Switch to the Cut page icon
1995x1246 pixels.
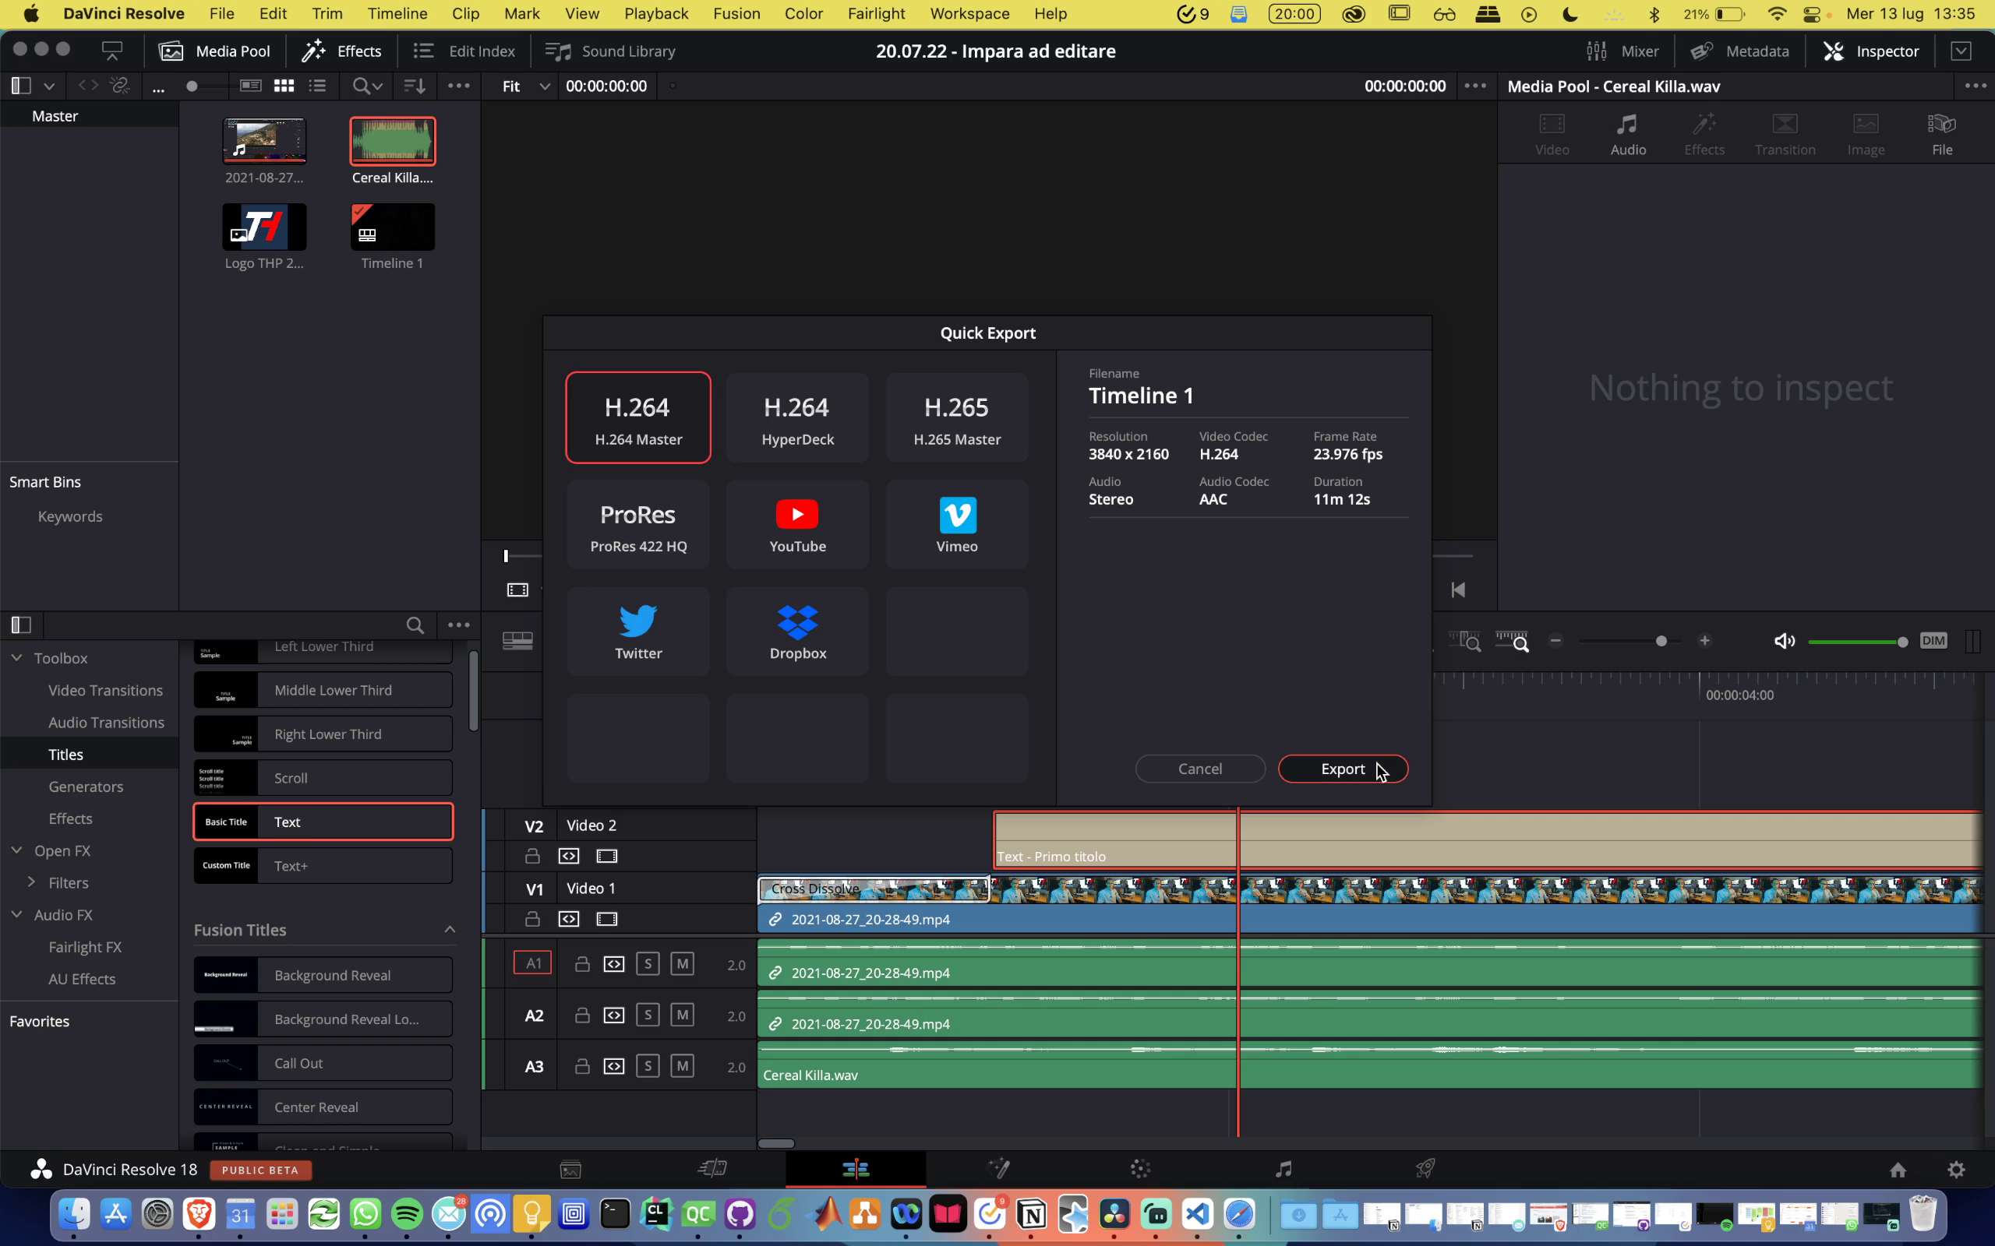click(x=712, y=1170)
